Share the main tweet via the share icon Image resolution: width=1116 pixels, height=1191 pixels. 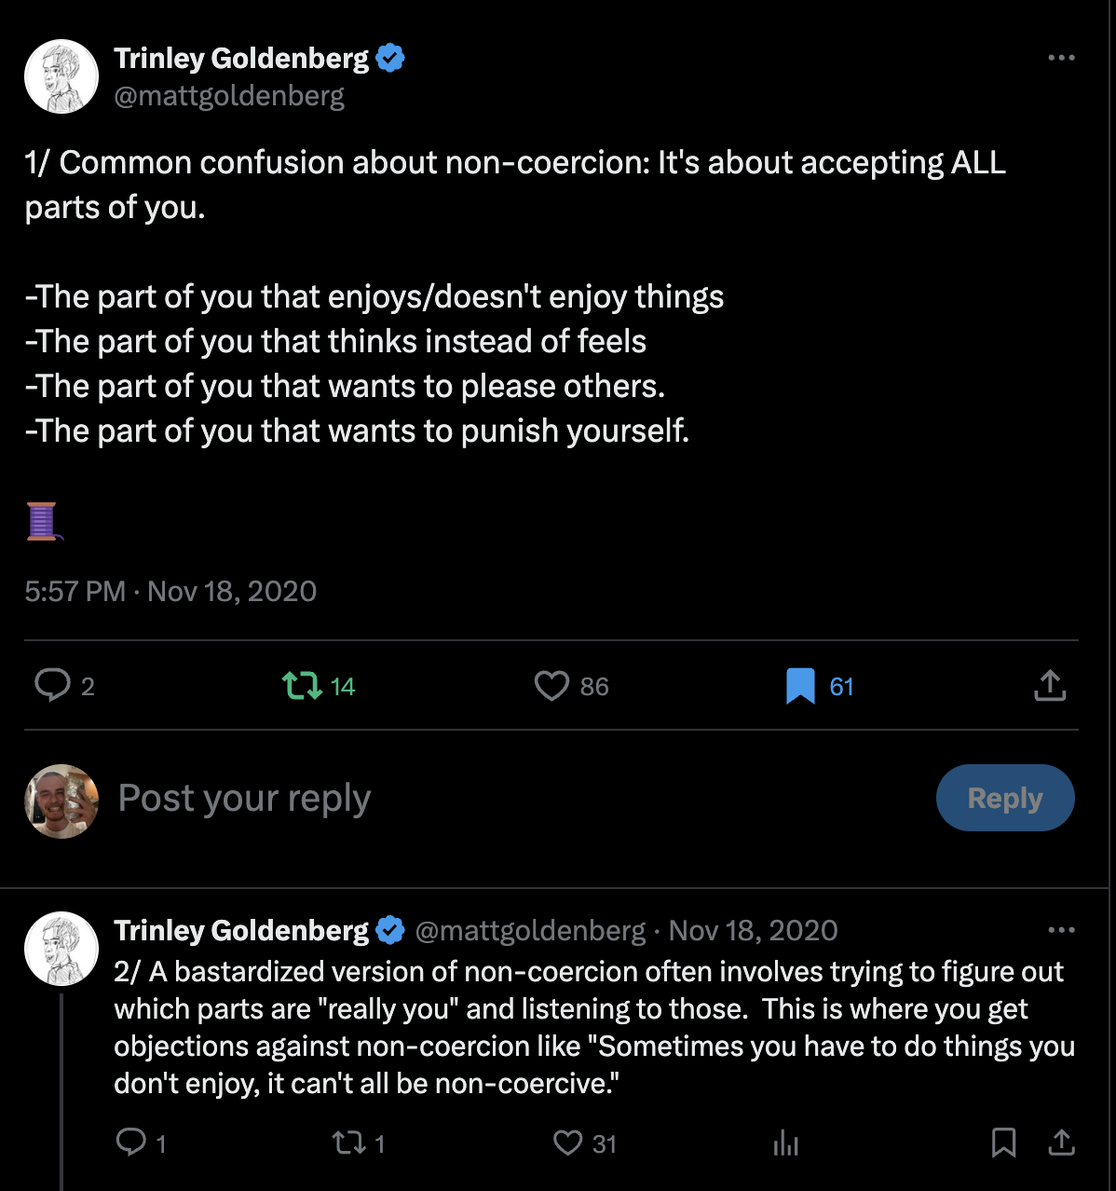coord(1050,686)
